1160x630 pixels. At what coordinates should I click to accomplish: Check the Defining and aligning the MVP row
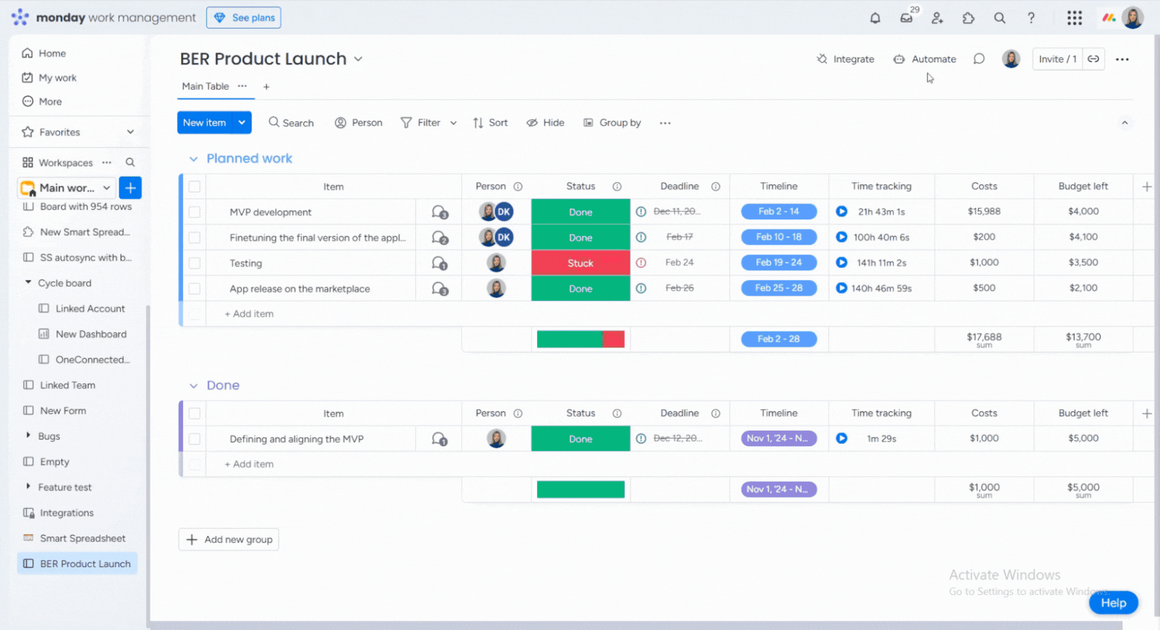(x=194, y=439)
